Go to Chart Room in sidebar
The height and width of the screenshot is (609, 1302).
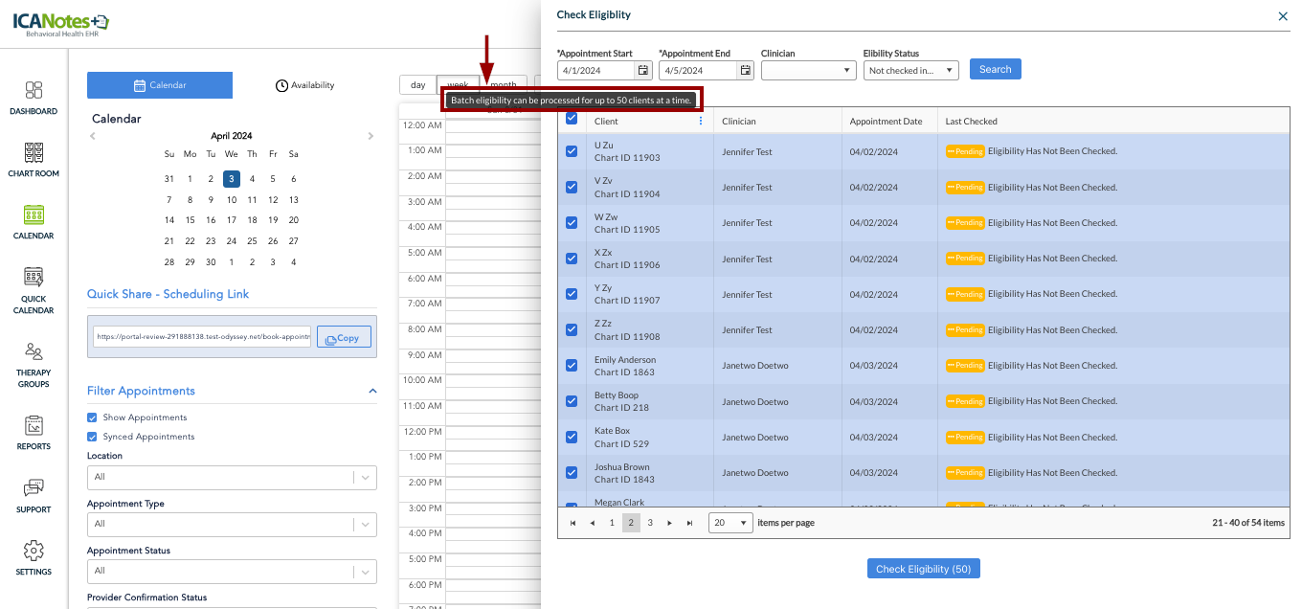[x=34, y=159]
